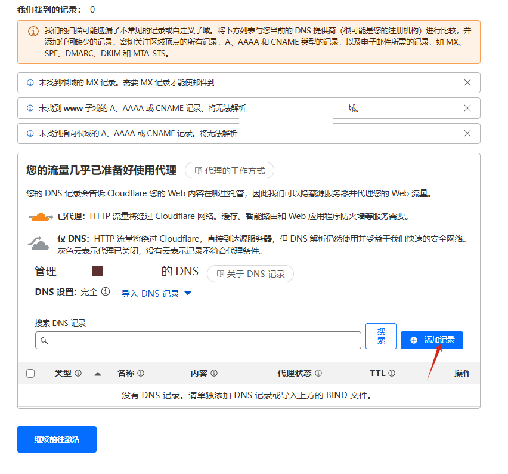The height and width of the screenshot is (474, 508).
Task: Open 关于 DNS 记录 reference
Action: [250, 274]
